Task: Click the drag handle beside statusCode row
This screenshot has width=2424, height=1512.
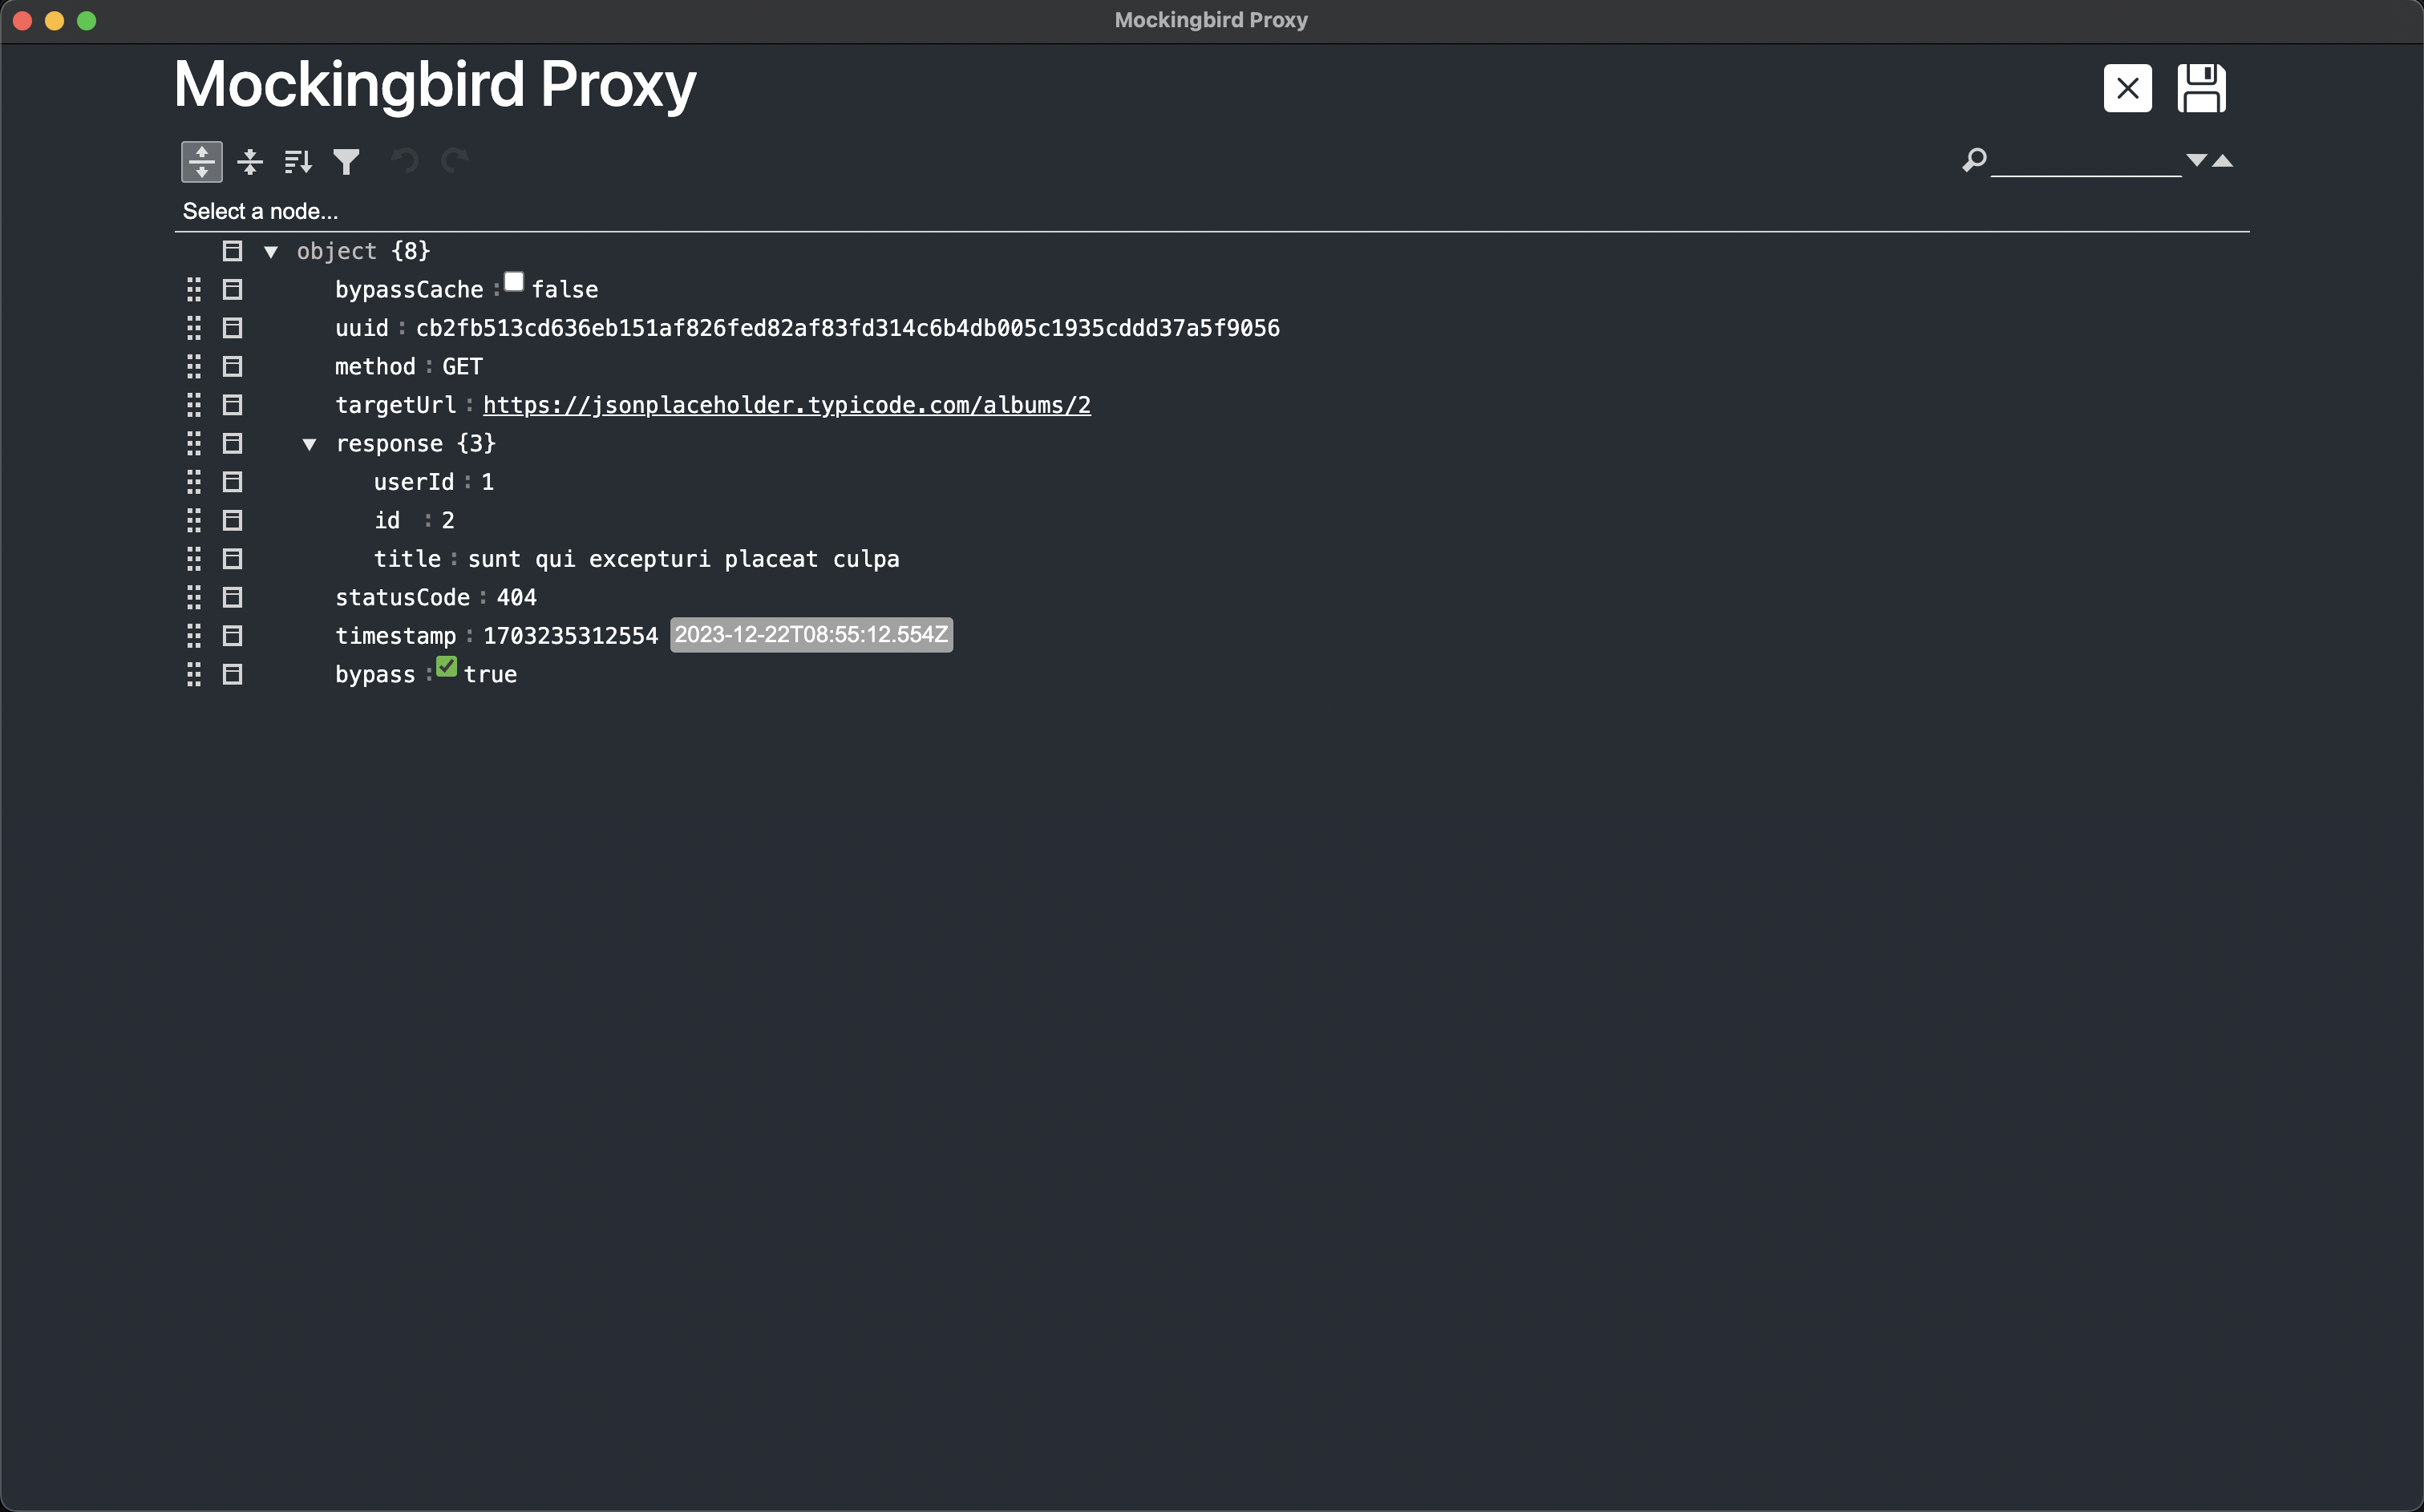Action: (x=194, y=597)
